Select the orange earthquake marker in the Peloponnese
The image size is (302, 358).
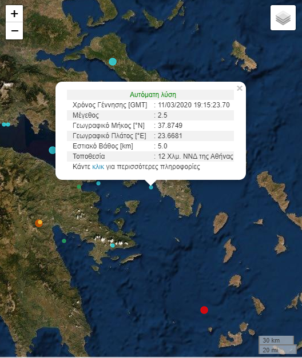coord(39,223)
